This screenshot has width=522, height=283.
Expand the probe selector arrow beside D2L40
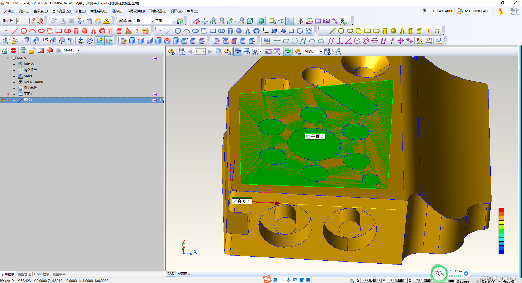click(430, 11)
